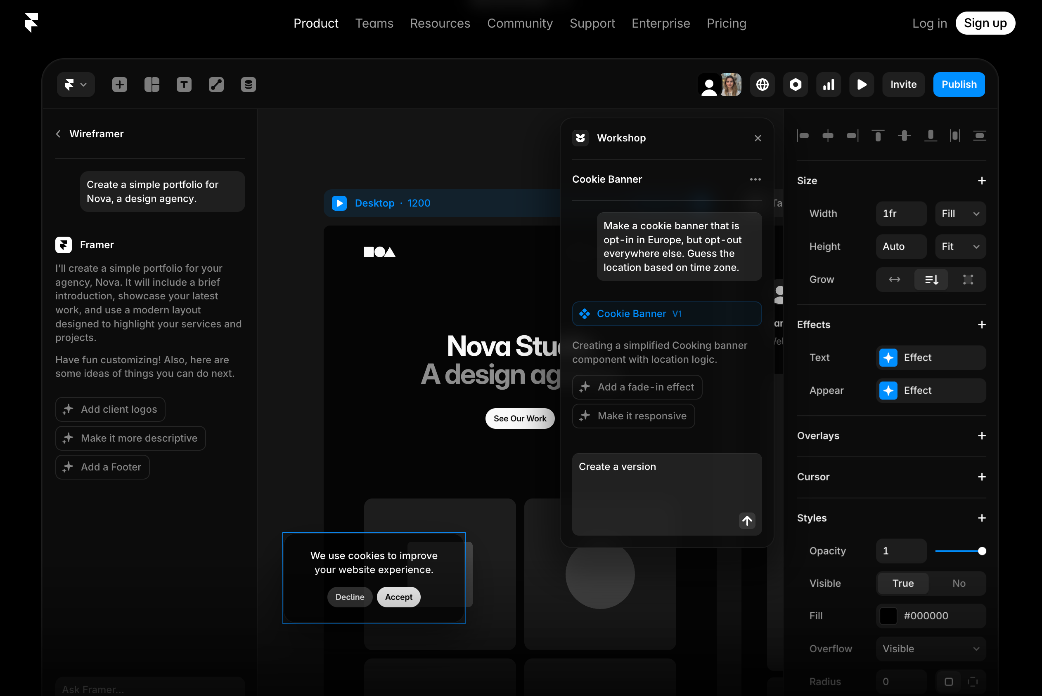
Task: Open the Layout tool
Action: pyautogui.click(x=152, y=85)
